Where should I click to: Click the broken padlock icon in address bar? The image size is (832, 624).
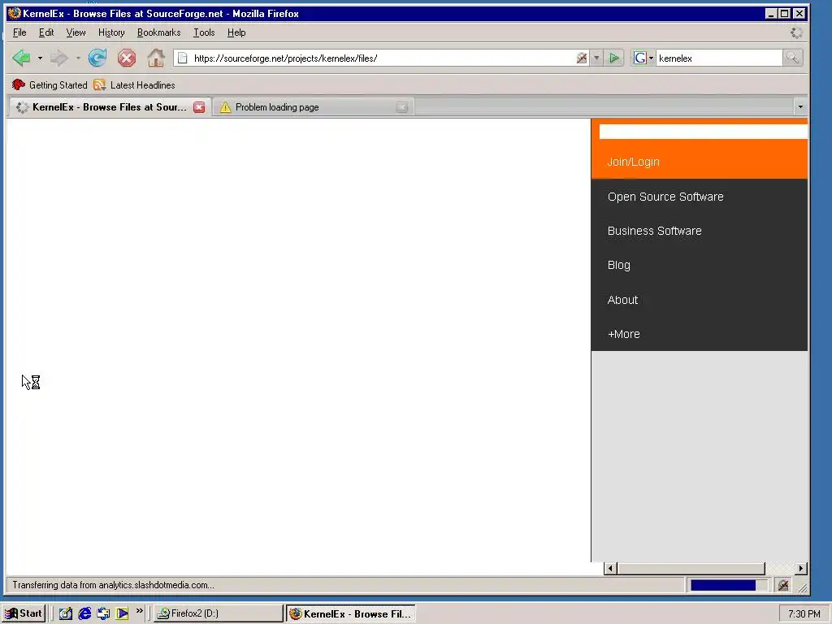[x=582, y=58]
